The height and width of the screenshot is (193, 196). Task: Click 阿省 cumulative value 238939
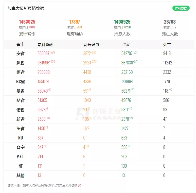[44, 72]
